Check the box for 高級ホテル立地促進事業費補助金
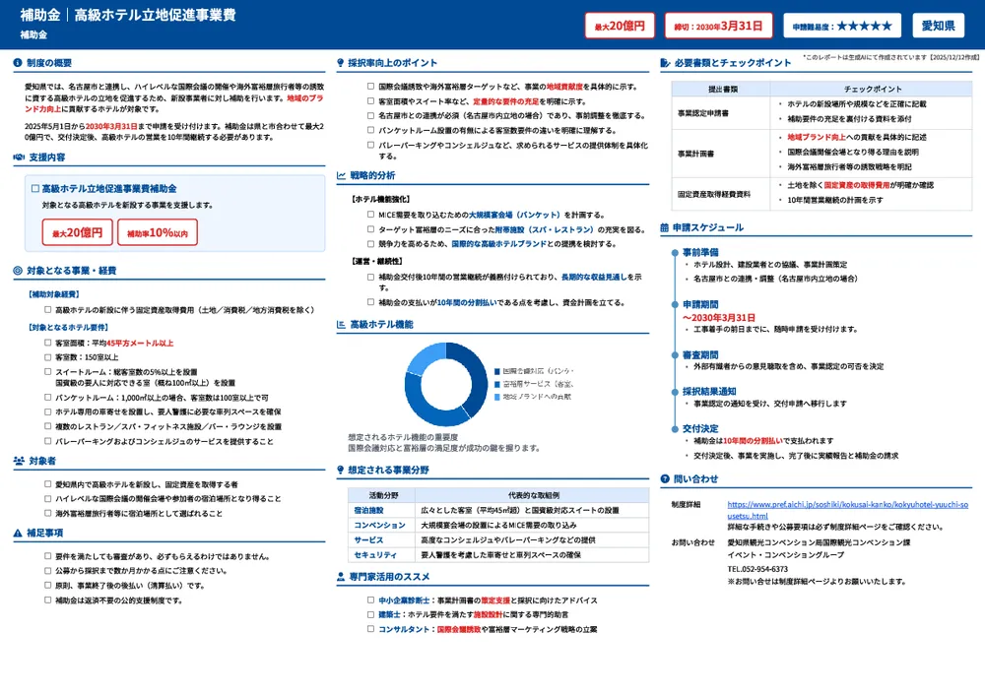Screen dimensions: 985x695 click(x=35, y=188)
